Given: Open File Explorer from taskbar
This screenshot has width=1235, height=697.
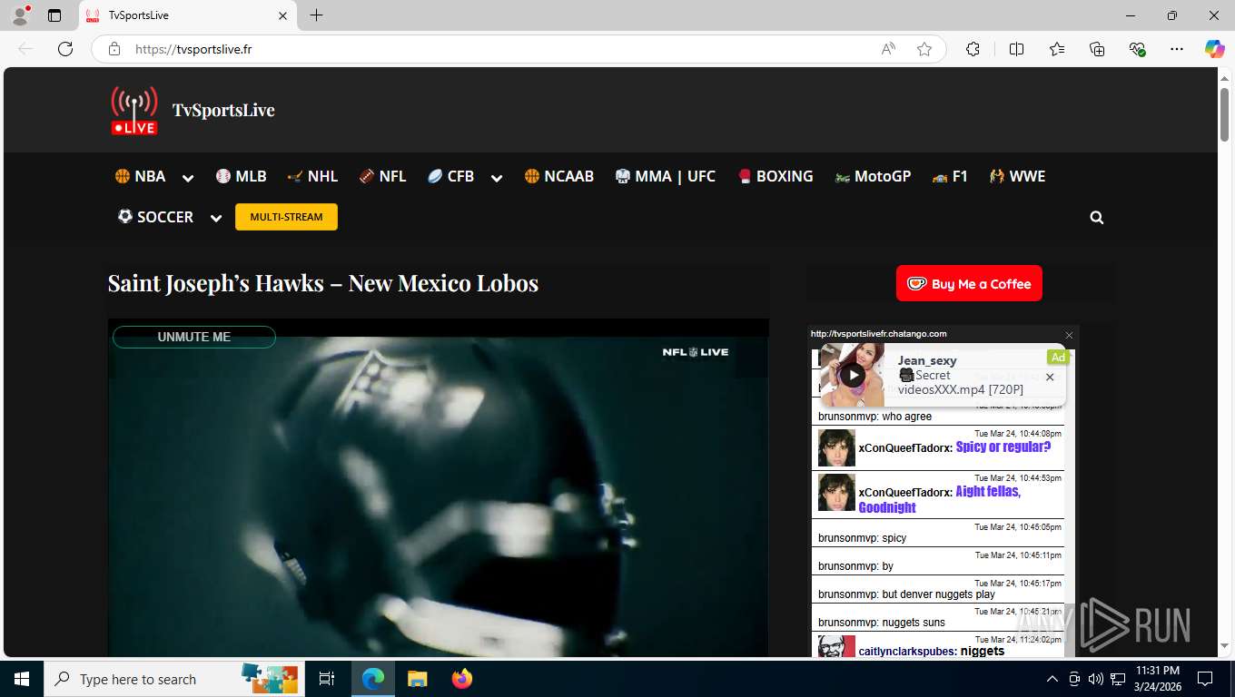Looking at the screenshot, I should tap(417, 679).
